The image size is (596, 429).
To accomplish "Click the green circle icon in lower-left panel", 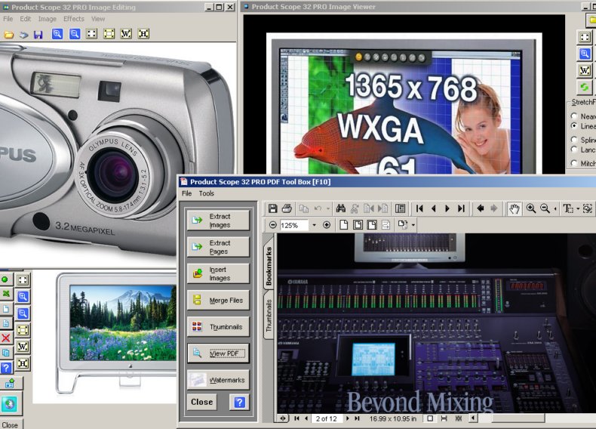I will [5, 279].
